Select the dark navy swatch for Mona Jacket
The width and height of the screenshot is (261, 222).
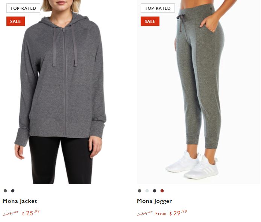pyautogui.click(x=13, y=191)
